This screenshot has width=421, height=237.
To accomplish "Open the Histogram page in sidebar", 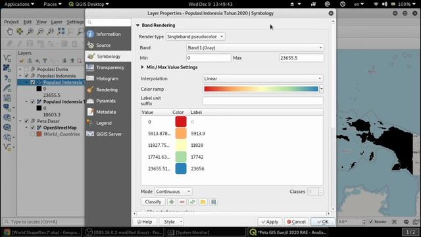I will pyautogui.click(x=108, y=78).
